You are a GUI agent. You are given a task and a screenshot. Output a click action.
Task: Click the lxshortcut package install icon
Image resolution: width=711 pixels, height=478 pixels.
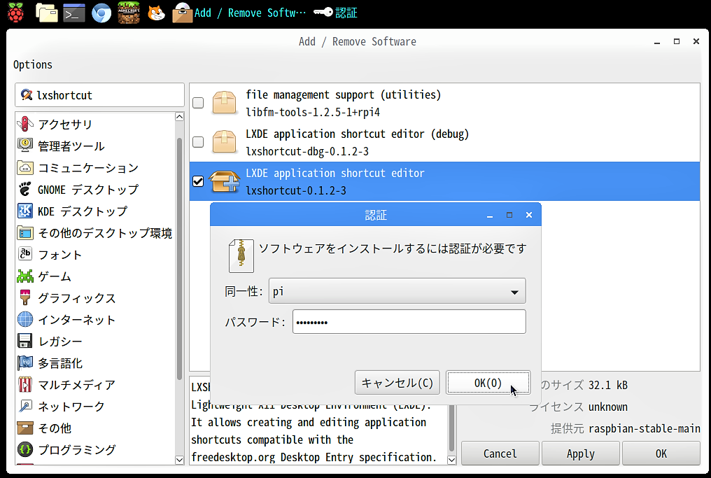pyautogui.click(x=225, y=181)
